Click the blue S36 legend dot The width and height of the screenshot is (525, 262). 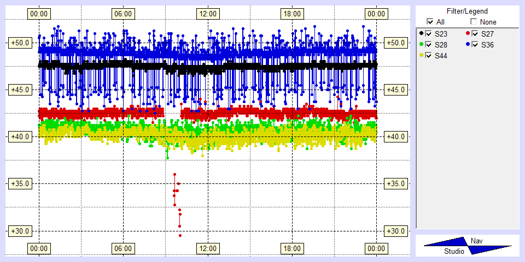467,44
